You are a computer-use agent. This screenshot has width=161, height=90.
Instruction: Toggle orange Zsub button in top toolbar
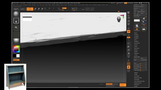click(x=64, y=8)
